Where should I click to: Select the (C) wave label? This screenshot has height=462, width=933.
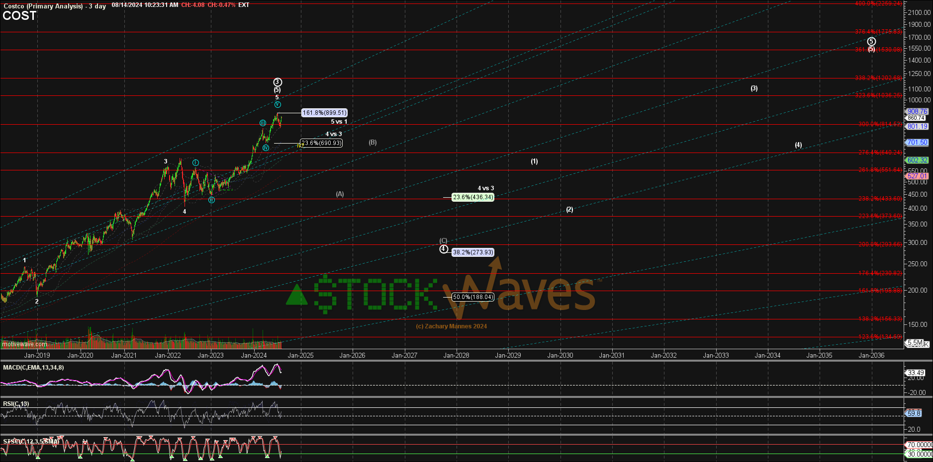(x=443, y=241)
